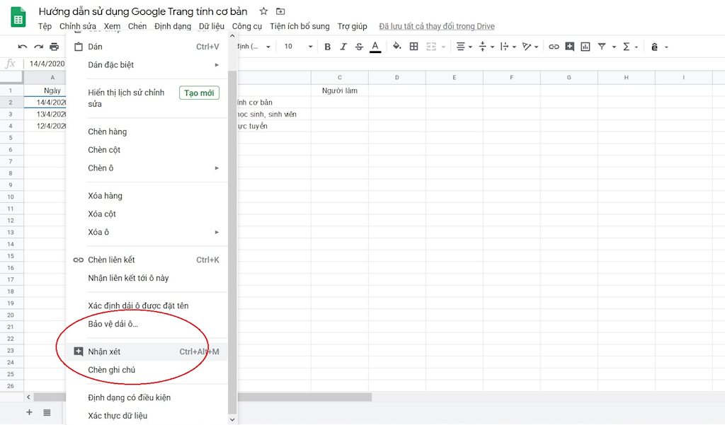Open the text color picker
725x425 pixels.
coord(375,46)
